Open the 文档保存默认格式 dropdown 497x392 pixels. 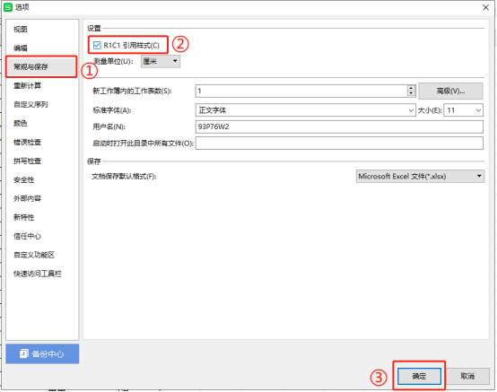[x=420, y=176]
